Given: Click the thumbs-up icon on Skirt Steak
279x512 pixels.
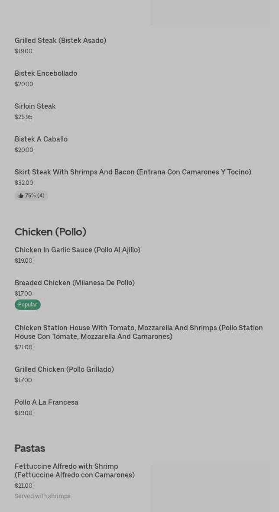Looking at the screenshot, I should point(21,196).
